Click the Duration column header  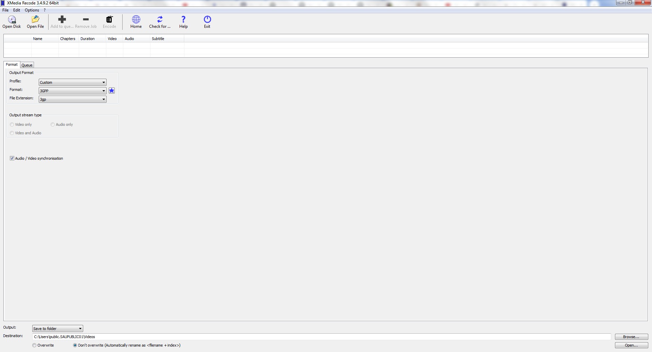click(92, 39)
